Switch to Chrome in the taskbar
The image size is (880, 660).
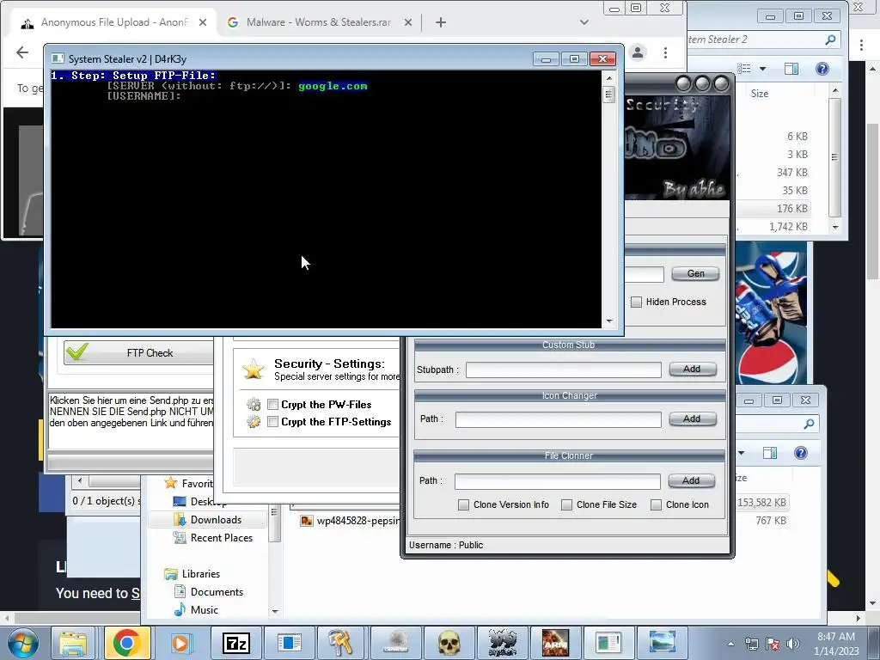point(126,643)
